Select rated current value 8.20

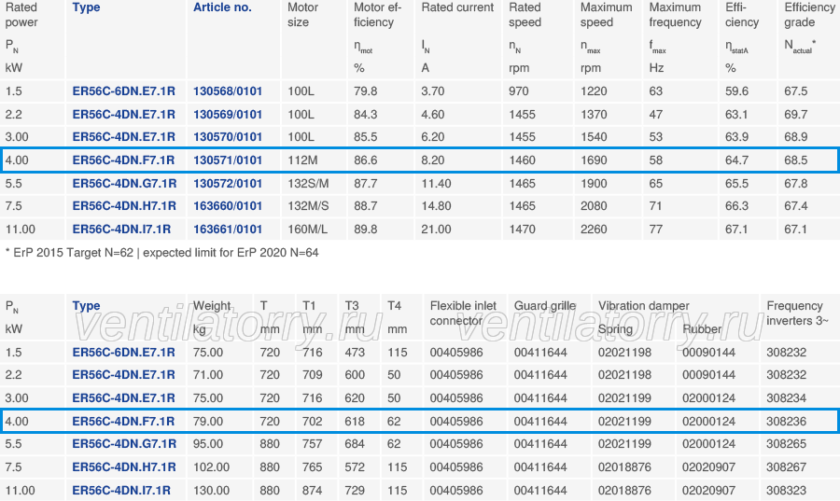tap(433, 160)
